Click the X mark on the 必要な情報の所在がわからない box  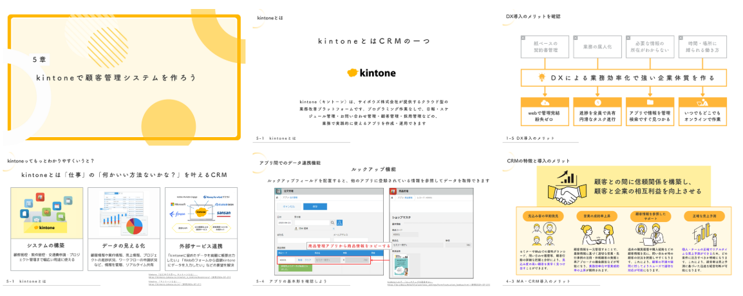pos(628,37)
